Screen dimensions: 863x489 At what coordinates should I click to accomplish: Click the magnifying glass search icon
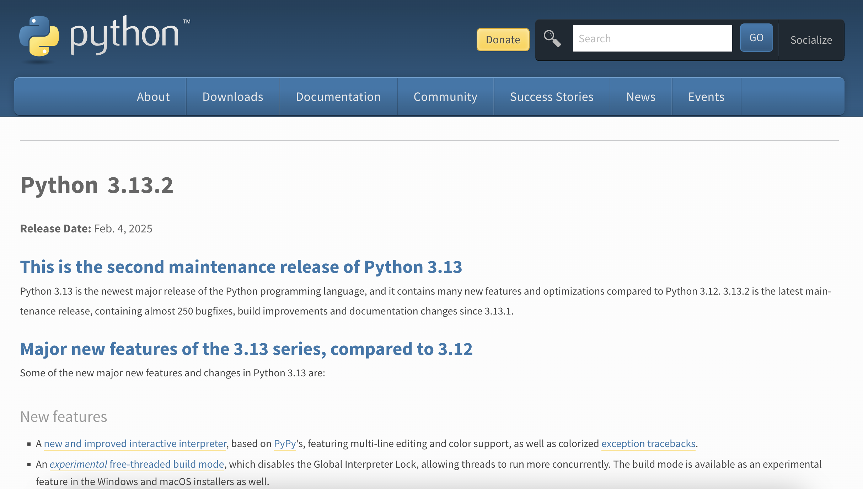click(552, 38)
